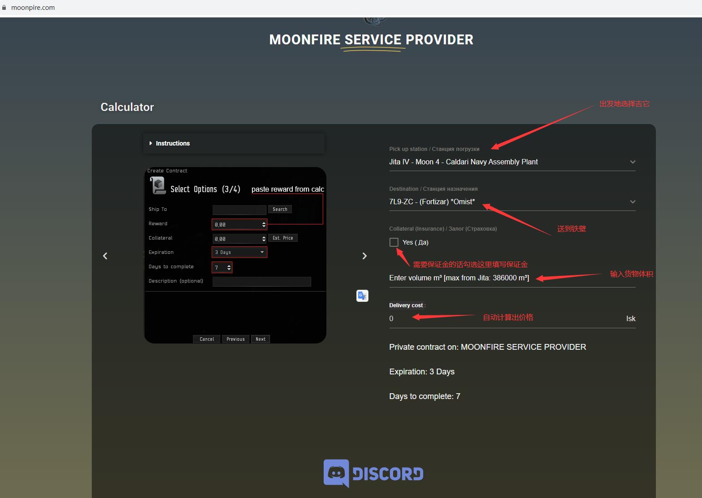Screen dimensions: 702x498
Task: Tick the Yes (Да) collateral checkbox
Action: 394,242
